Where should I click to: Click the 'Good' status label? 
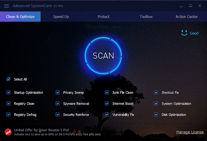pyautogui.click(x=194, y=33)
